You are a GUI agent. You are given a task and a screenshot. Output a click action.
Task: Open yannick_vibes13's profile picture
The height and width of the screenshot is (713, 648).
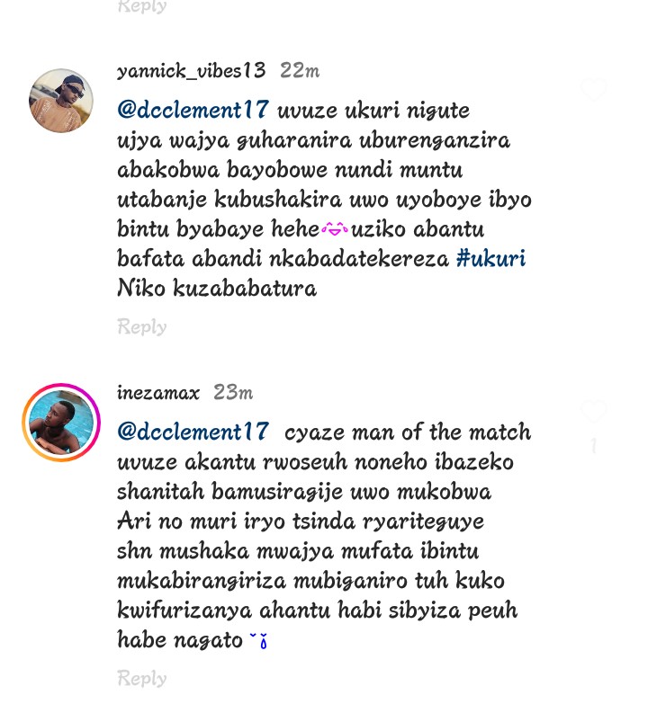coord(61,101)
